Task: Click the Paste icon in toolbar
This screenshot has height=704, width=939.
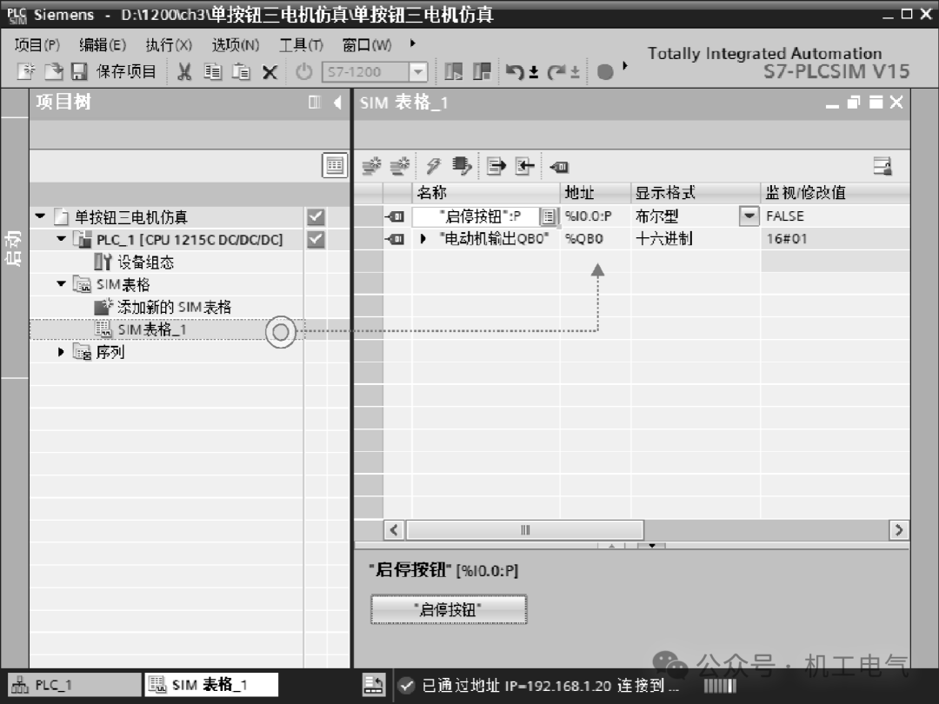Action: pyautogui.click(x=241, y=72)
